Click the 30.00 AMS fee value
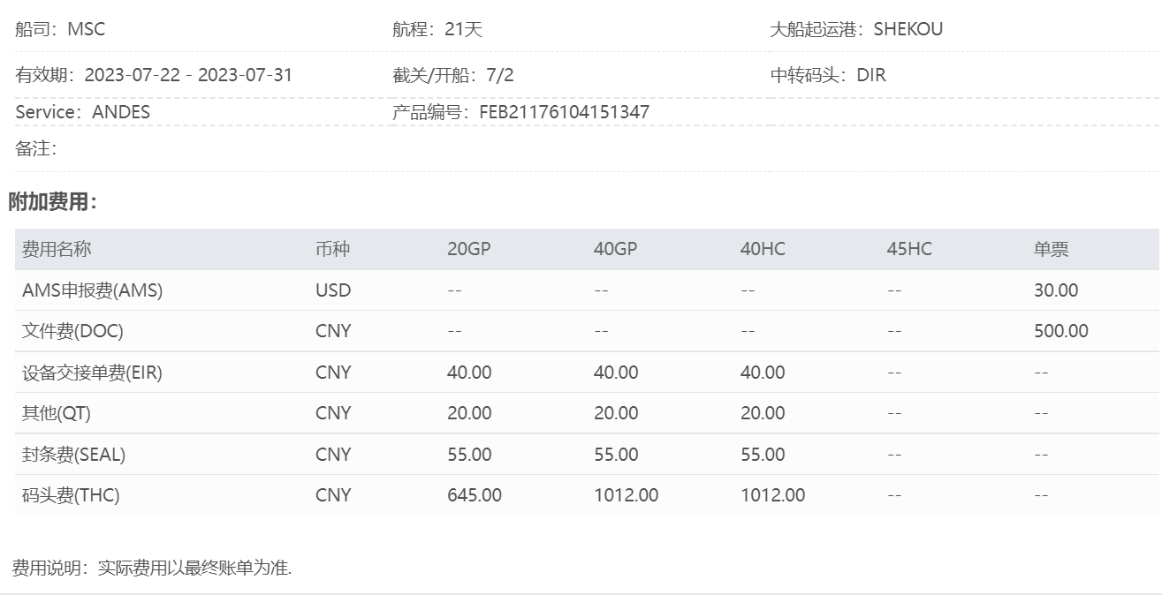The height and width of the screenshot is (595, 1162). click(x=1056, y=290)
